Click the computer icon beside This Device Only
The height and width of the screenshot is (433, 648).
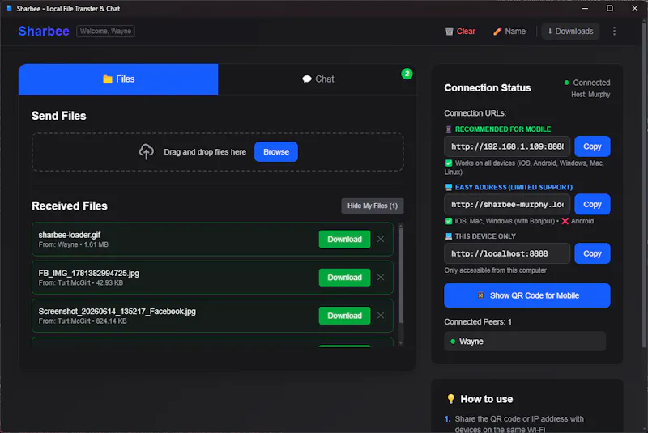coord(449,236)
